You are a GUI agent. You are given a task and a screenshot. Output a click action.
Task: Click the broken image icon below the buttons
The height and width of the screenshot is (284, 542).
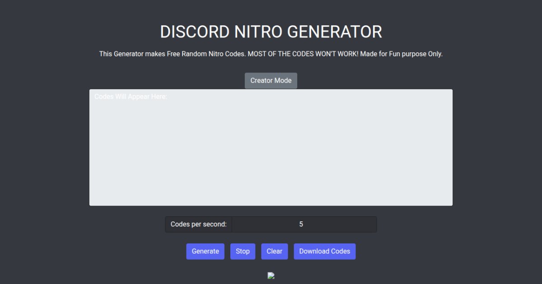click(271, 275)
